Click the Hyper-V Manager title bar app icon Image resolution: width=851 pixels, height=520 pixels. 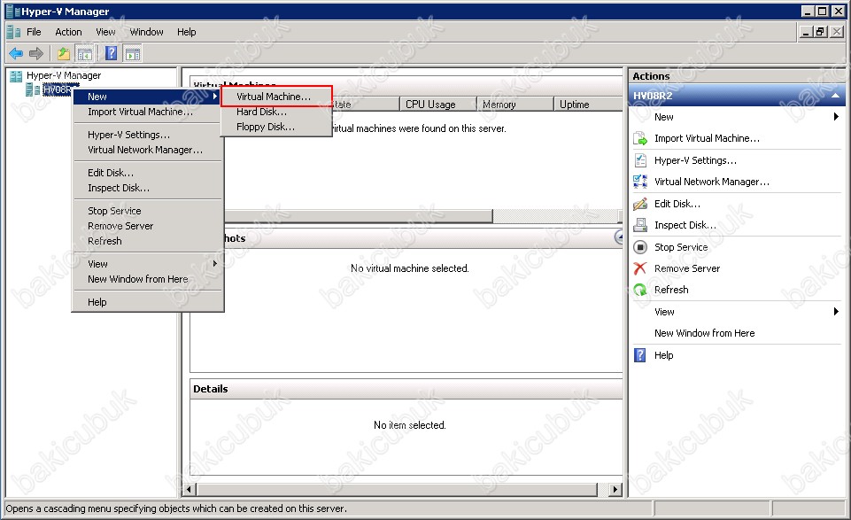[x=12, y=12]
